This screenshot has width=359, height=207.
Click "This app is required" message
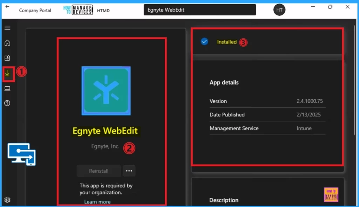tap(106, 189)
